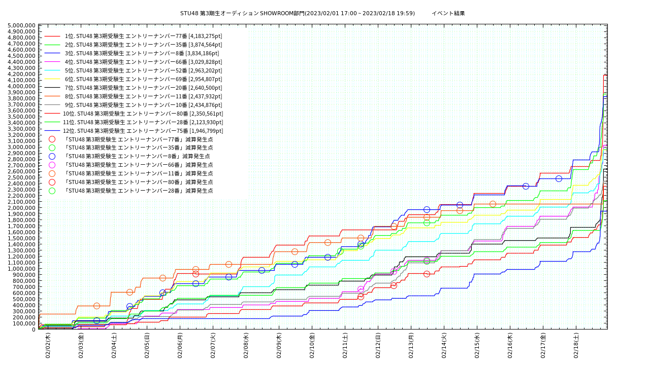The height and width of the screenshot is (365, 650).
Task: Click the yellow line swatch beside 6位 legend entry
Action: (52, 79)
